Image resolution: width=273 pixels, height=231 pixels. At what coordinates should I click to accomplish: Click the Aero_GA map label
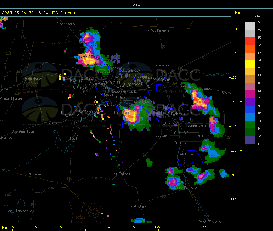click(181, 143)
